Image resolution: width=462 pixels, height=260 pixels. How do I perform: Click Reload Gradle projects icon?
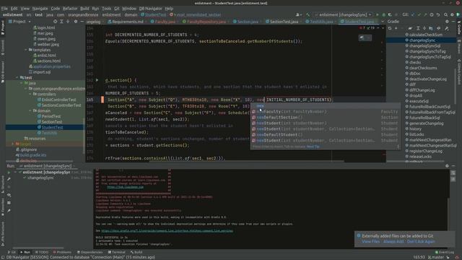pos(390,28)
